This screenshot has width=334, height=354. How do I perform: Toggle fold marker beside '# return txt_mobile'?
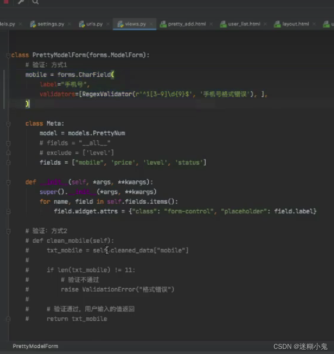[8, 319]
